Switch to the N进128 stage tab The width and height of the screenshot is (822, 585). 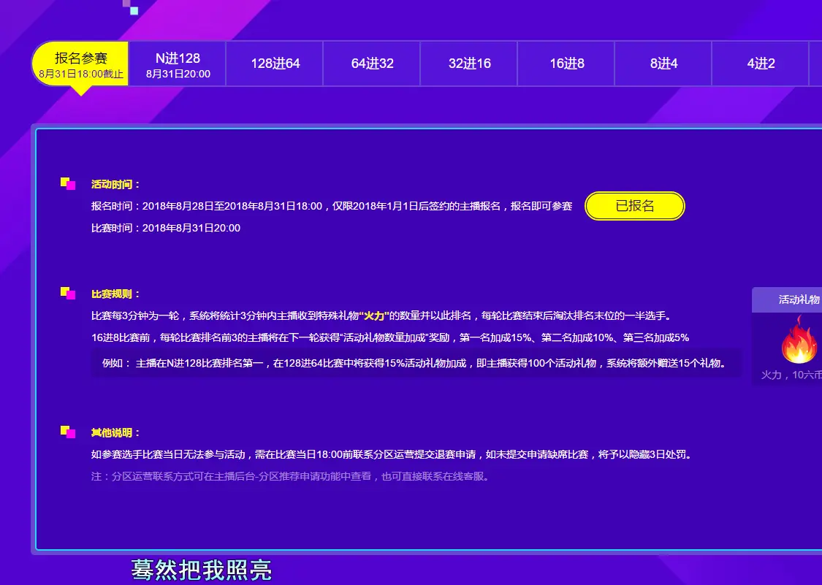(178, 64)
